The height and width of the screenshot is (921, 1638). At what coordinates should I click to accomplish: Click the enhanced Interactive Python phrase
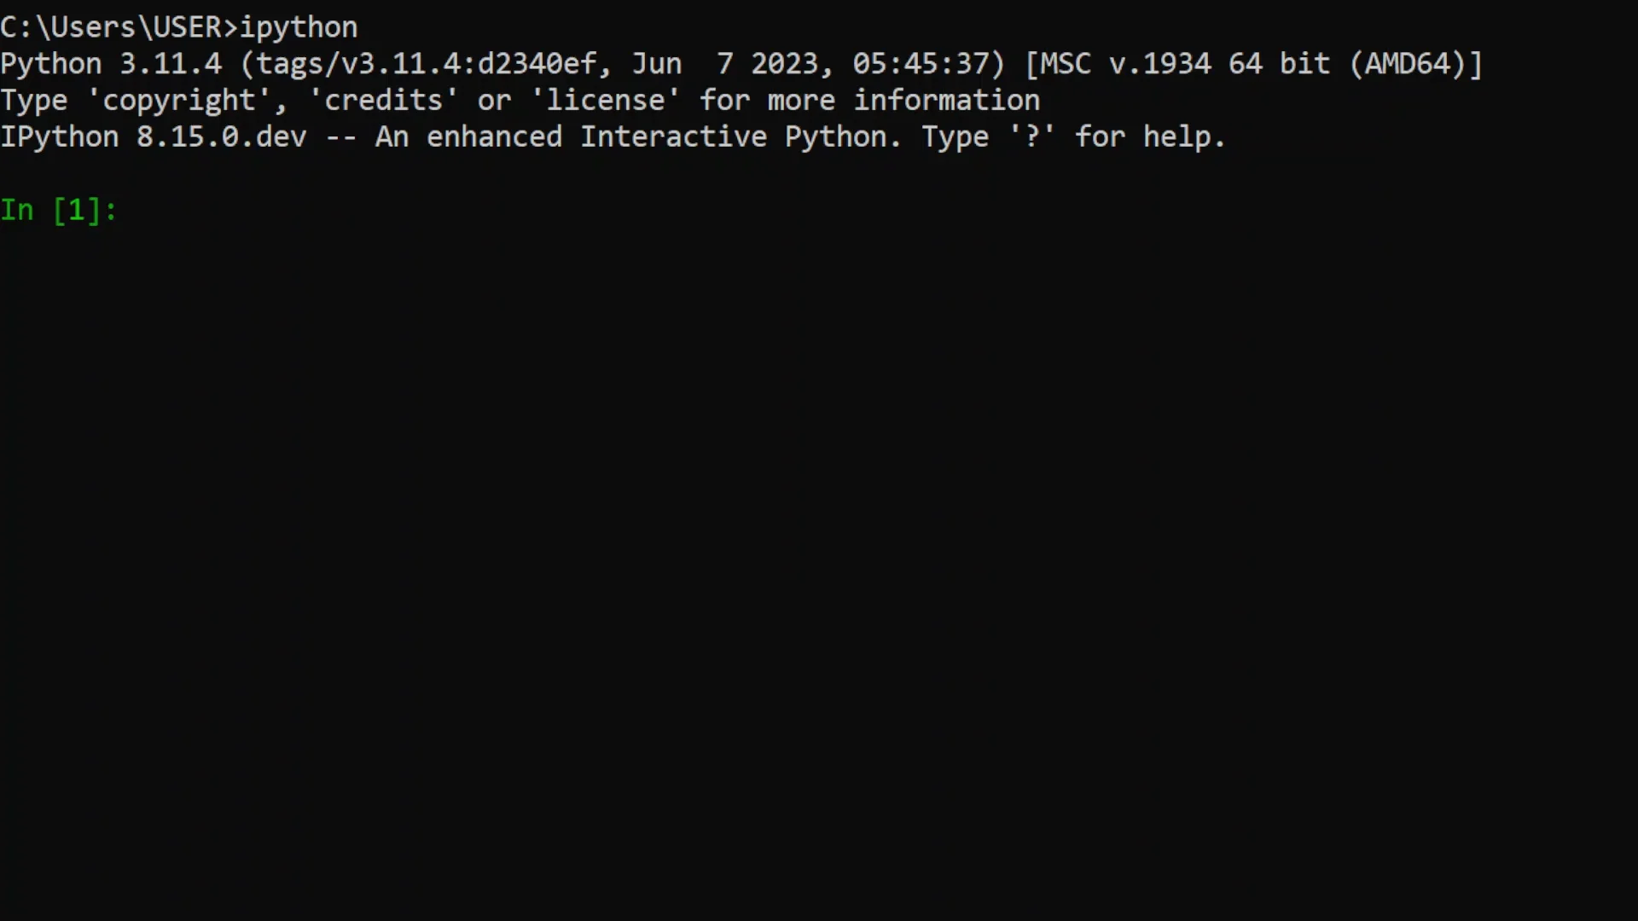tap(656, 137)
